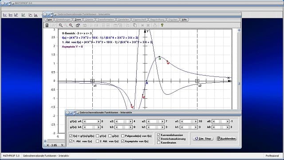Increase a2 with its right slider arrow
Viewport: 284px width, 160px height.
pyautogui.click(x=162, y=121)
